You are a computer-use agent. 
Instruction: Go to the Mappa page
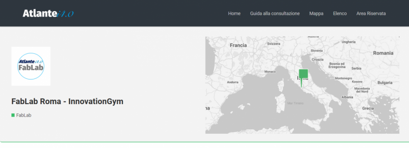[316, 14]
